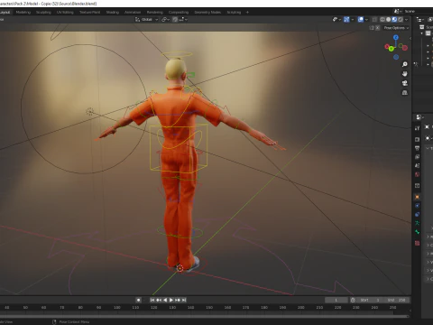Open the properties editor type dropdown
The width and height of the screenshot is (433, 325).
click(419, 117)
